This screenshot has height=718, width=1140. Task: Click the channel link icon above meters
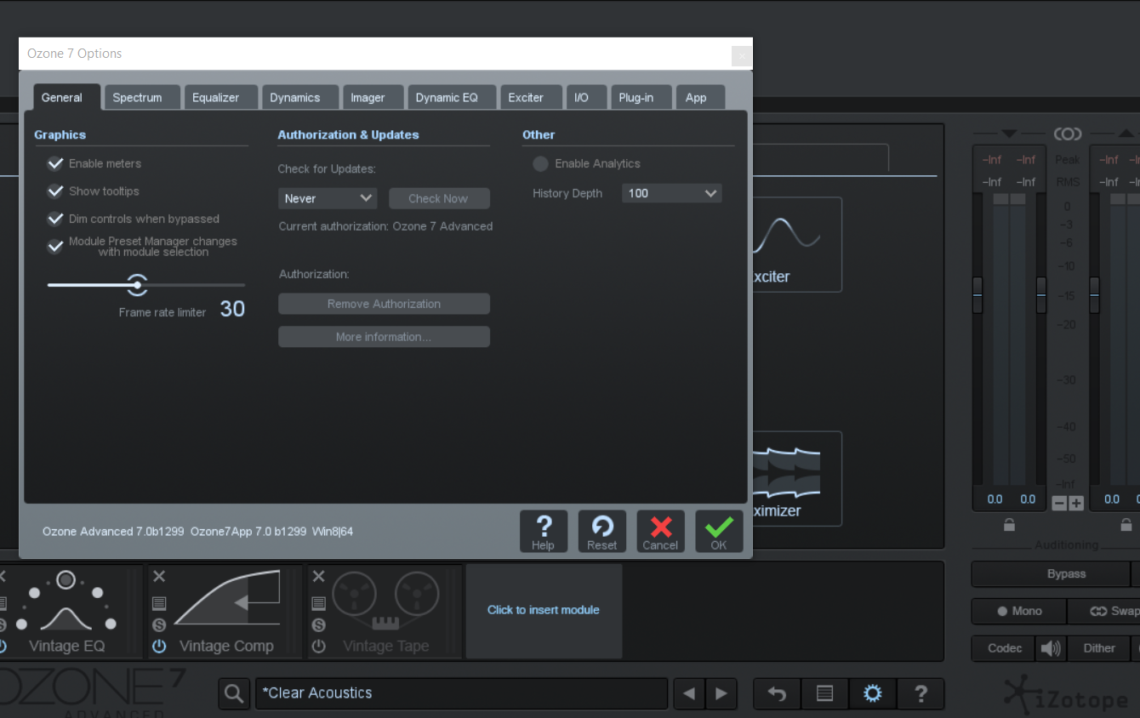(x=1068, y=134)
